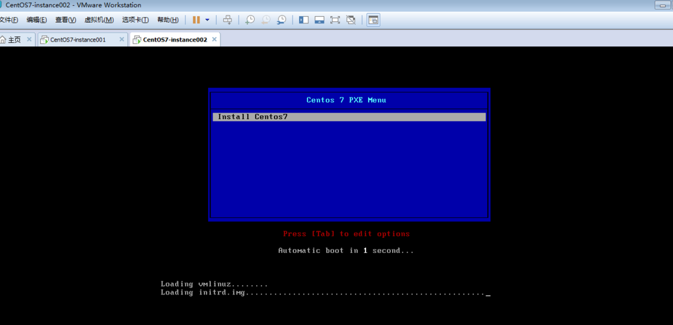Viewport: 673px width, 325px height.
Task: Enter full screen mode icon
Action: coord(335,20)
